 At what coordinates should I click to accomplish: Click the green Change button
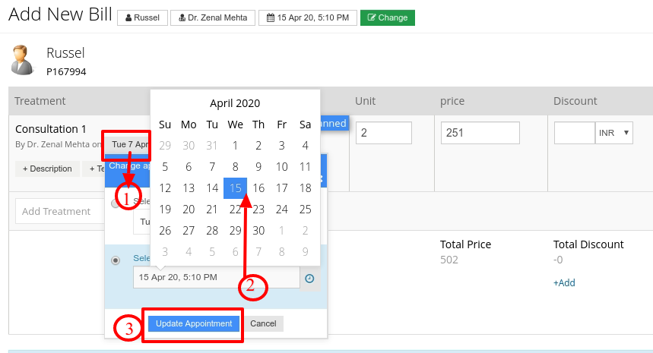tap(387, 18)
